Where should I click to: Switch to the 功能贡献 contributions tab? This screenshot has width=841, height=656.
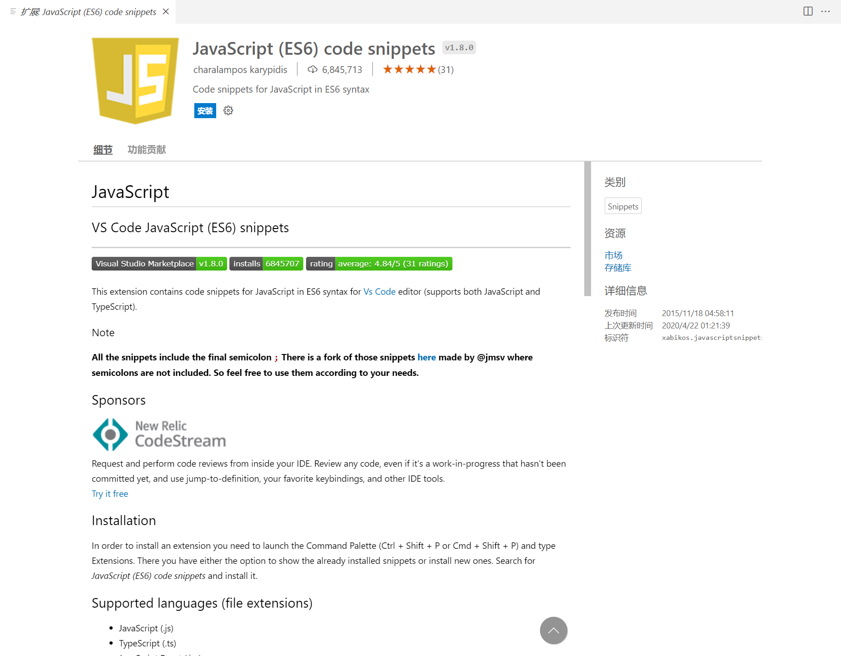click(147, 150)
